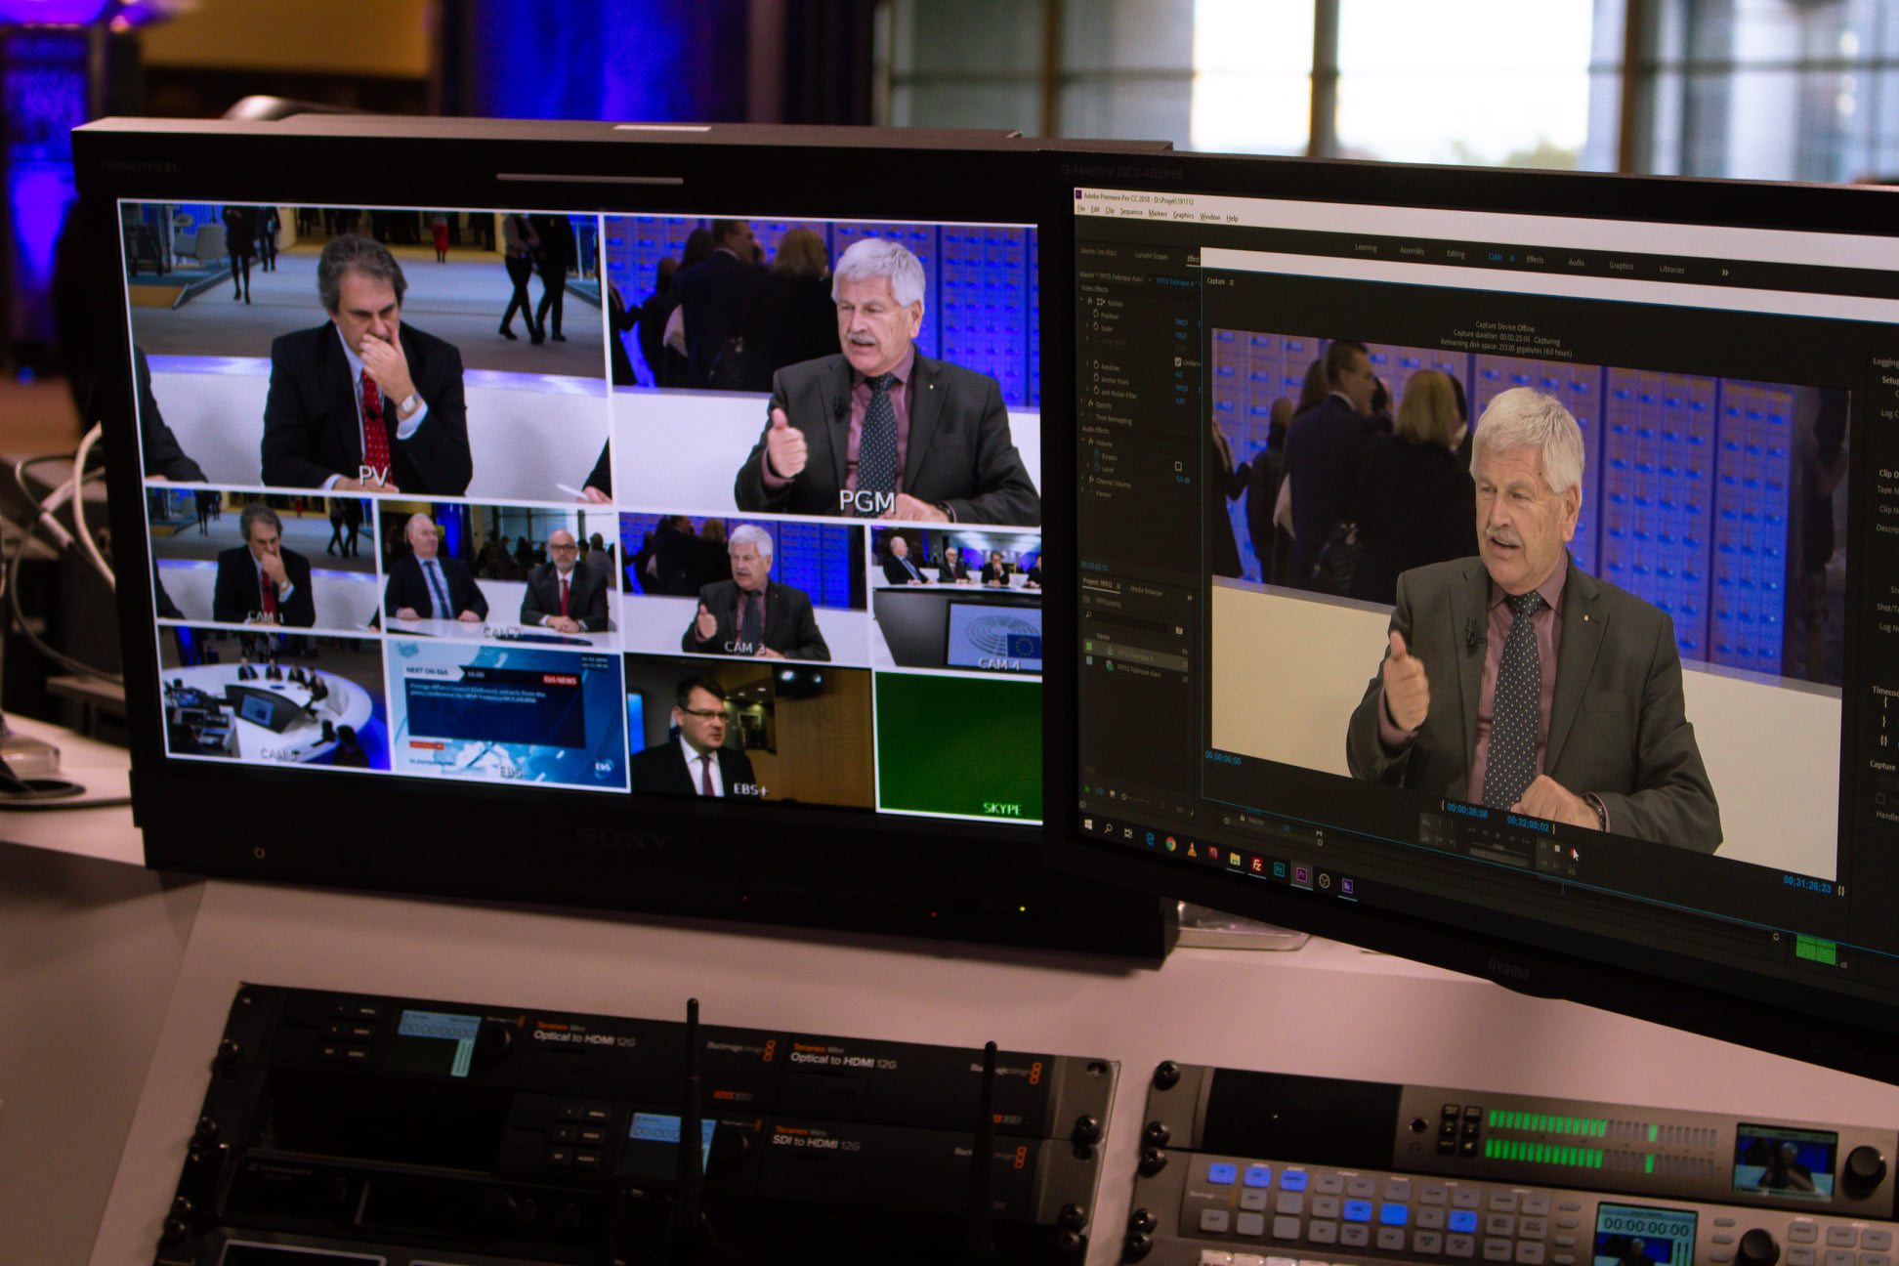
Task: Click the 00;00;38;06 in-point timecode
Action: pos(1467,811)
